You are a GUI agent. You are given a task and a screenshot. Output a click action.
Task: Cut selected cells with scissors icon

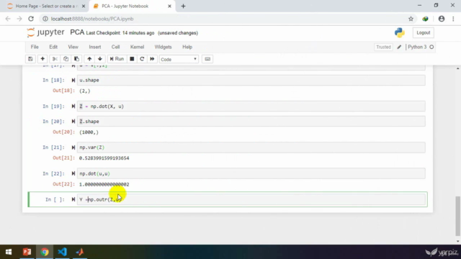(55, 59)
